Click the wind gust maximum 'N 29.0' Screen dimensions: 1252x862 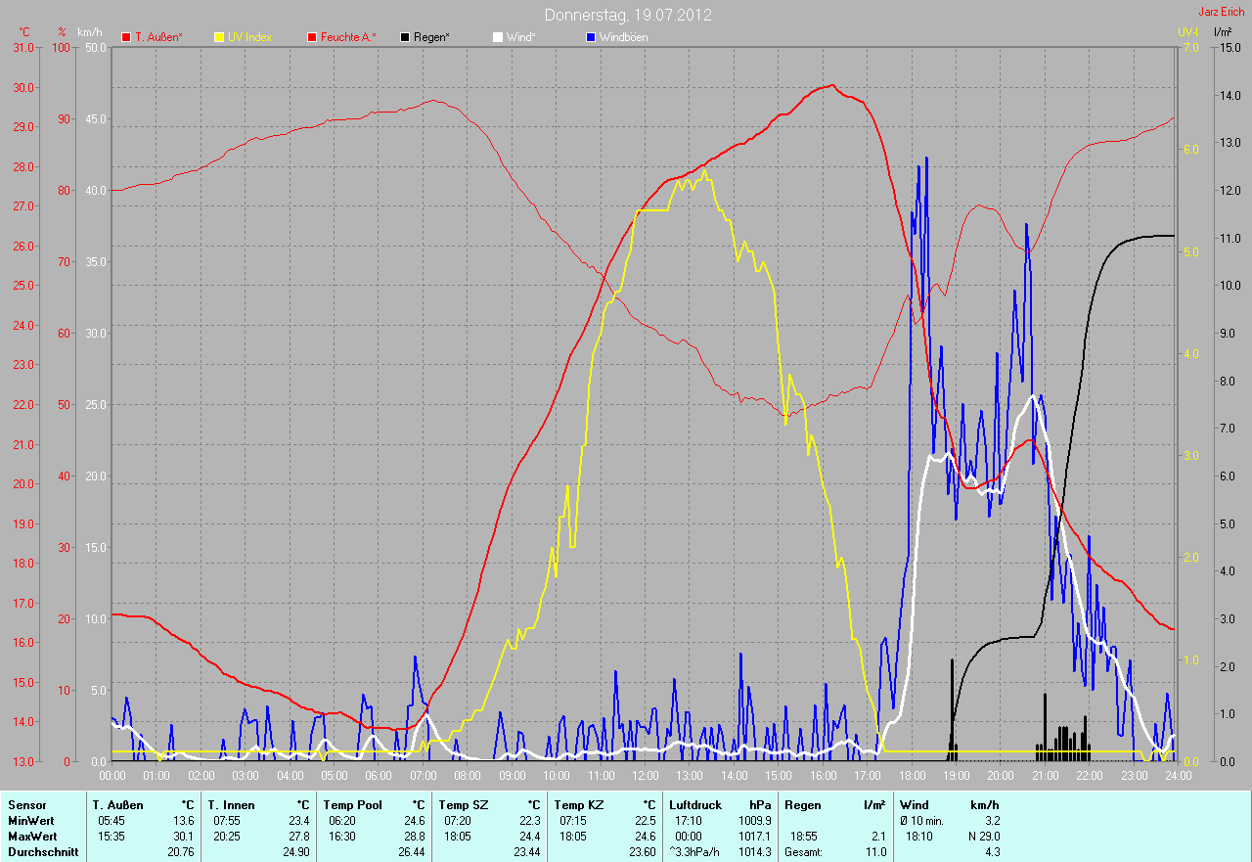982,837
